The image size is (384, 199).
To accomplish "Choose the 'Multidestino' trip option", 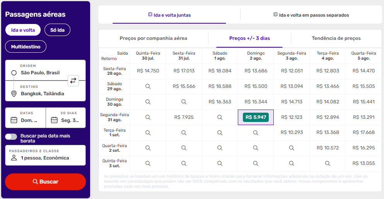I will pos(26,46).
